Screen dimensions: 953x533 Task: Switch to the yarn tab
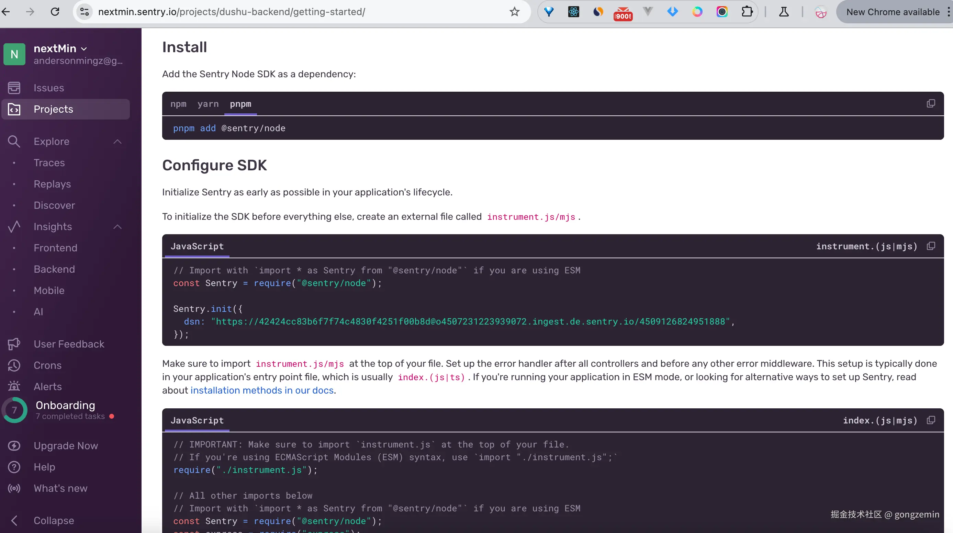[x=208, y=104]
